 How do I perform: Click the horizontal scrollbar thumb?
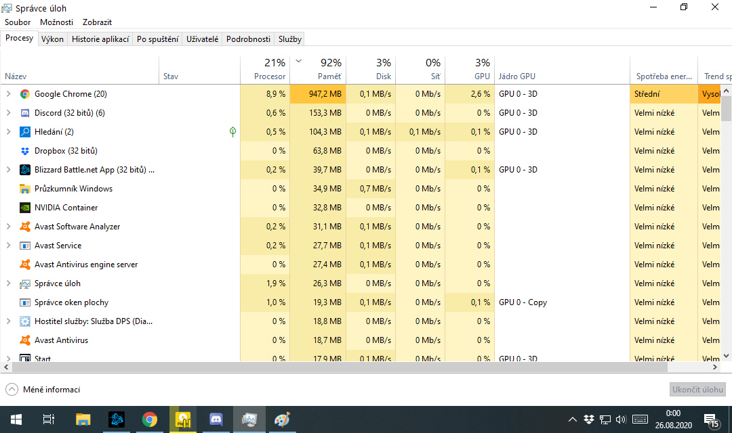pos(340,367)
